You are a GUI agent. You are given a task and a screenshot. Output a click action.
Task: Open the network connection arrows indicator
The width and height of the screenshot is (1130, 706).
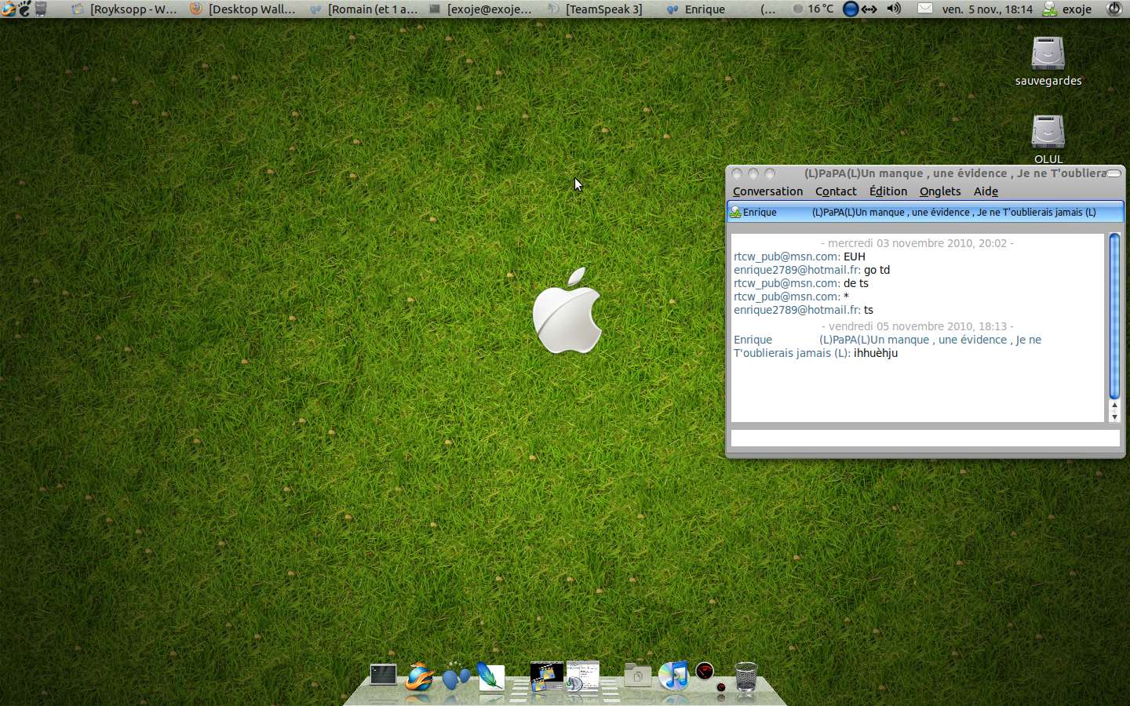(x=869, y=9)
